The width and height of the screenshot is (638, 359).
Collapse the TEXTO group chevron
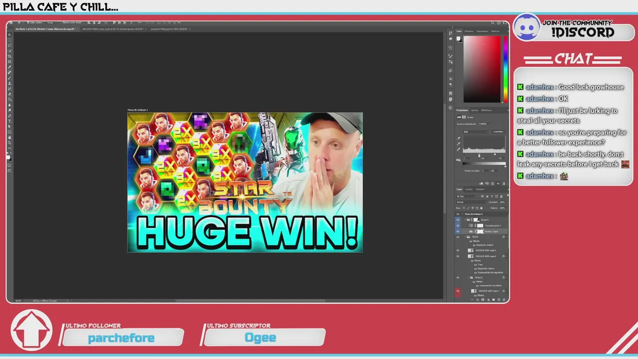click(465, 237)
